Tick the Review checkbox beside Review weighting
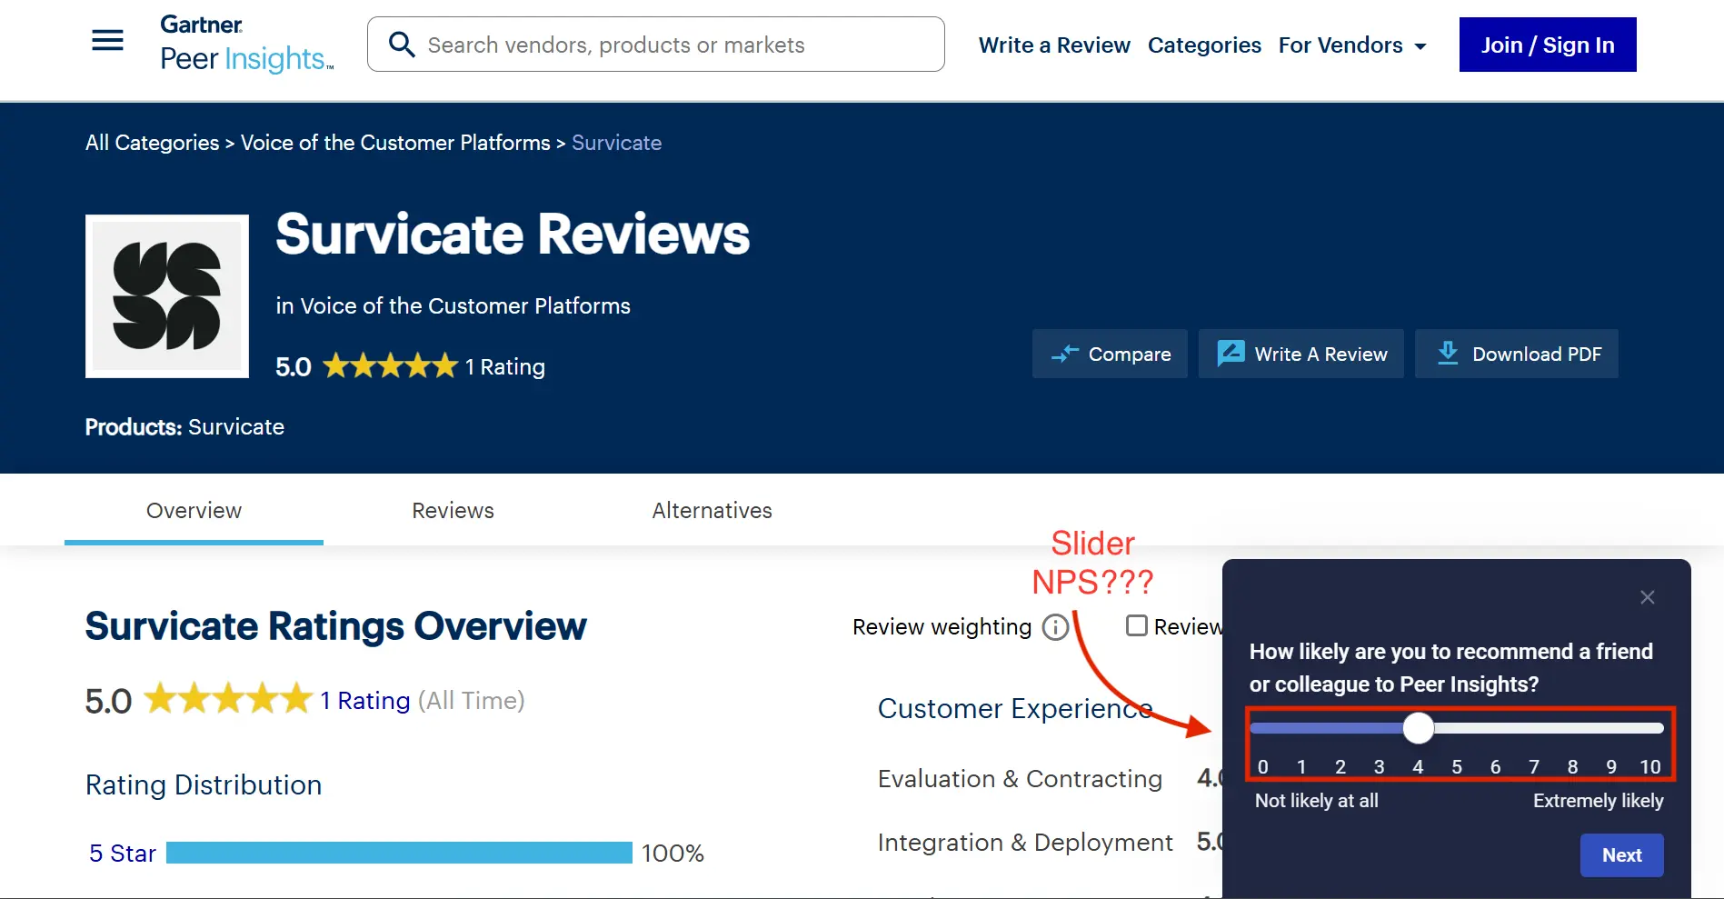Image resolution: width=1724 pixels, height=899 pixels. [x=1136, y=625]
